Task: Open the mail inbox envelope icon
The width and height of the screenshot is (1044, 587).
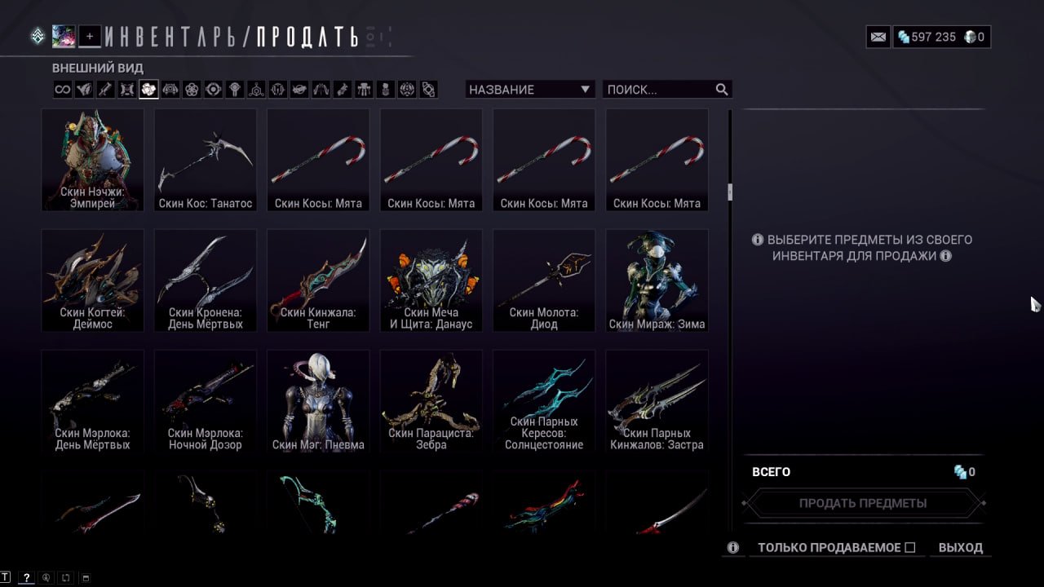Action: click(878, 37)
